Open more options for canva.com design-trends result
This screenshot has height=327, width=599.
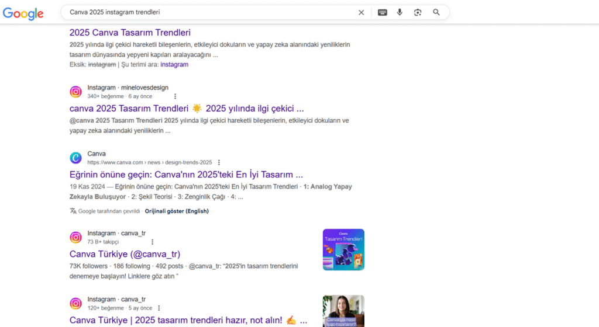coord(219,162)
